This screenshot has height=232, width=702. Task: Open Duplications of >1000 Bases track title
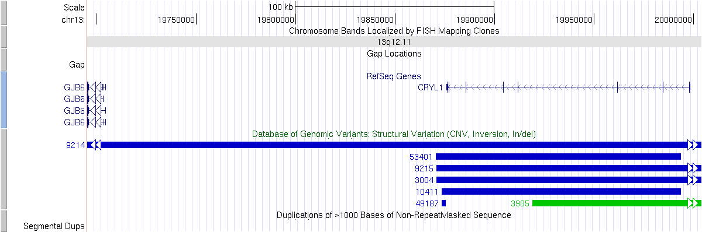coord(394,215)
